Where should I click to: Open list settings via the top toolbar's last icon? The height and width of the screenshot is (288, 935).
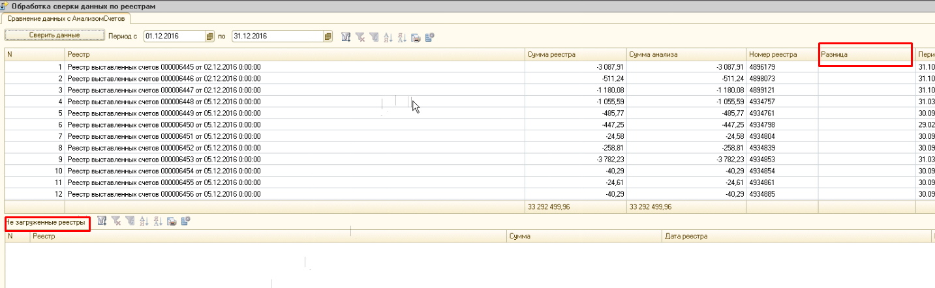click(x=429, y=37)
